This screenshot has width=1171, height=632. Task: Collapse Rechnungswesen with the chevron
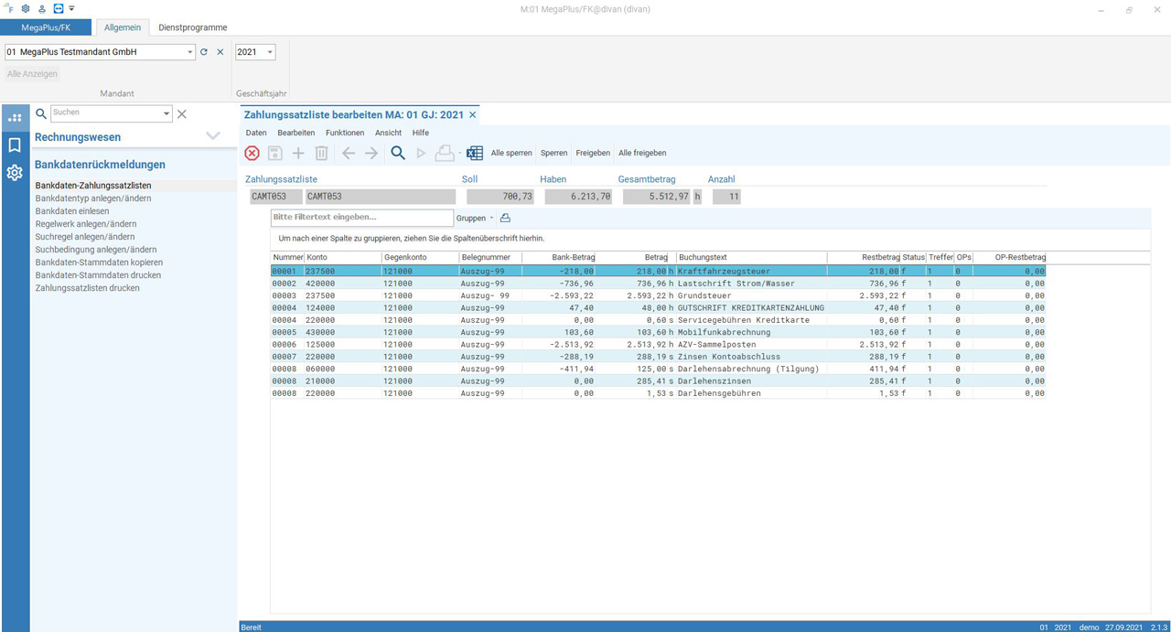coord(213,136)
